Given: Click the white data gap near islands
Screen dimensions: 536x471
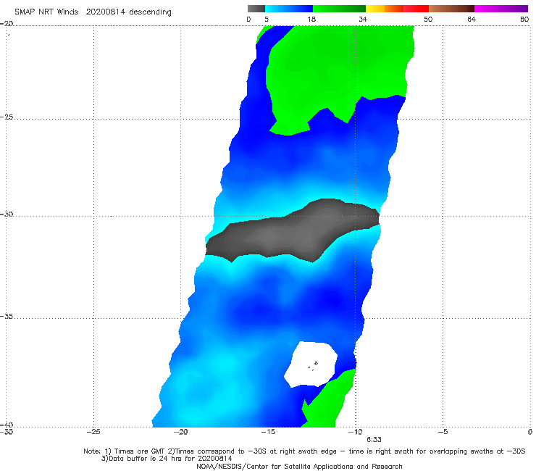Looking at the screenshot, I should coord(311,364).
